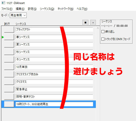
Task: Open the 設定(S) menu
Action: point(32,9)
